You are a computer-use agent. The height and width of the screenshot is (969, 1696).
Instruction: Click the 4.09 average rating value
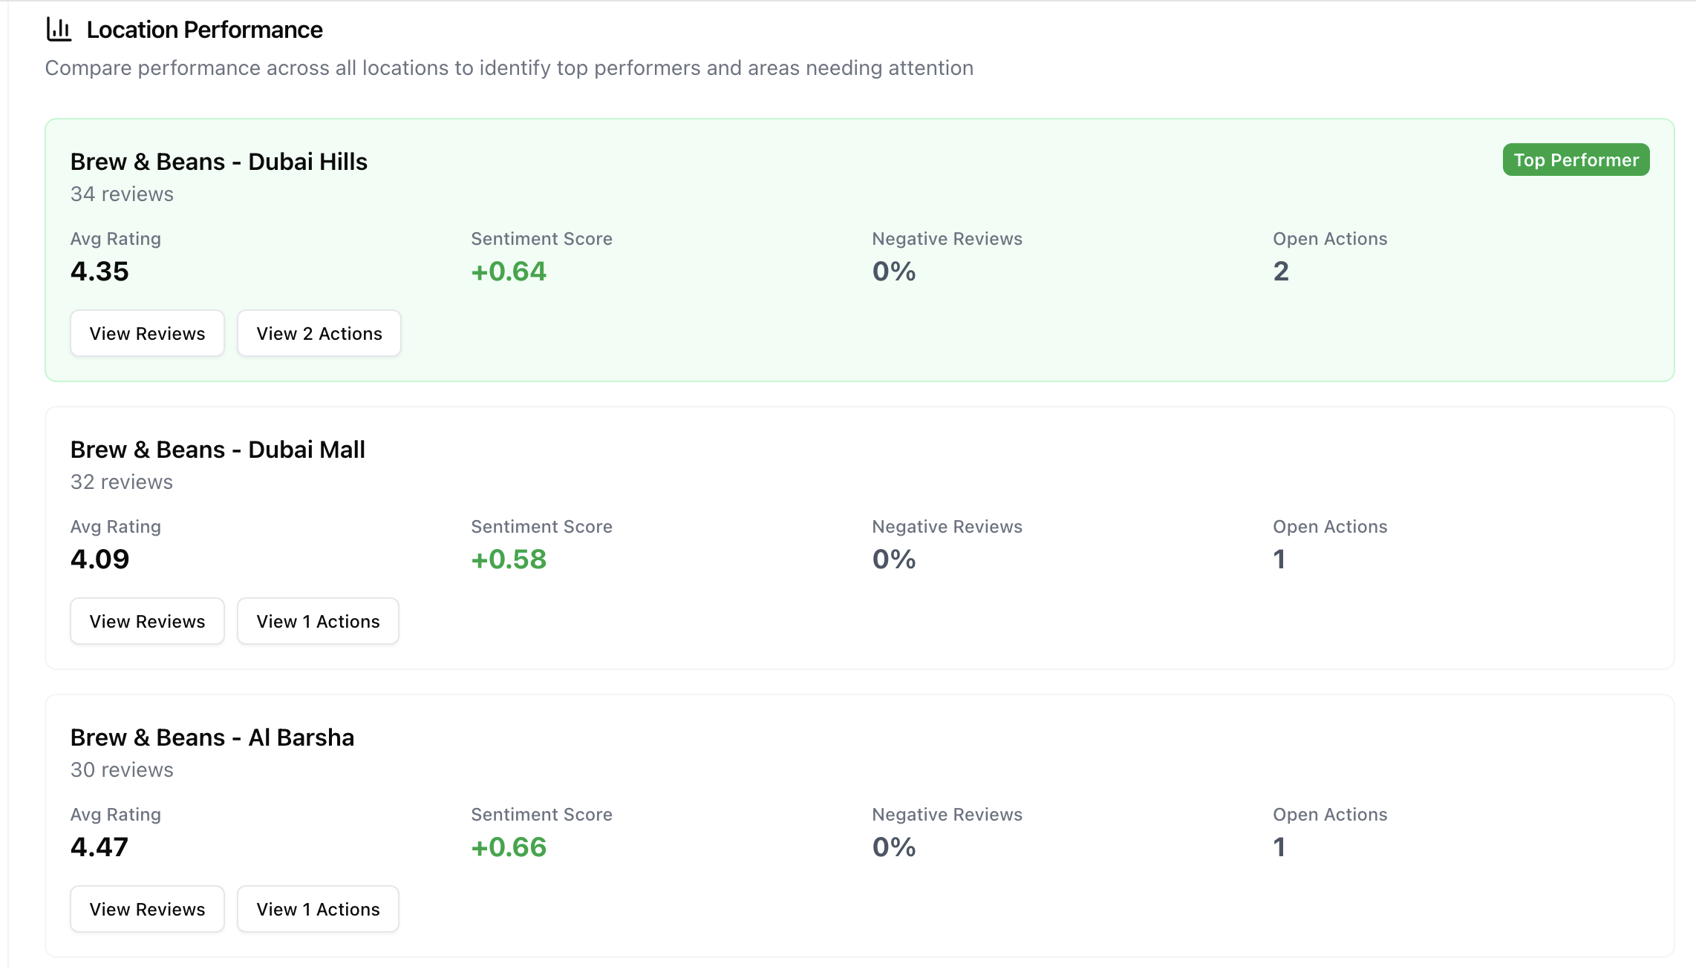point(100,559)
